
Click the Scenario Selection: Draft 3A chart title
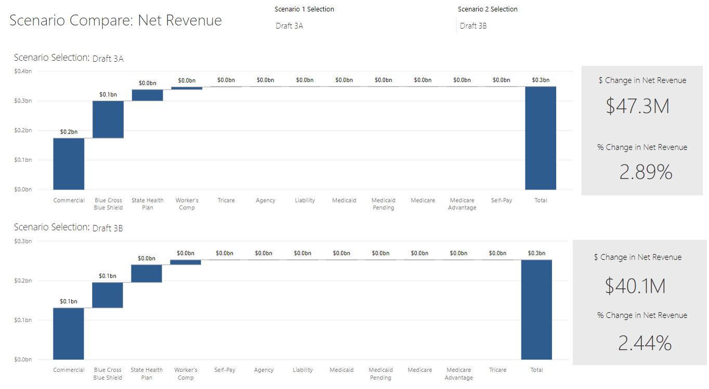pyautogui.click(x=69, y=58)
